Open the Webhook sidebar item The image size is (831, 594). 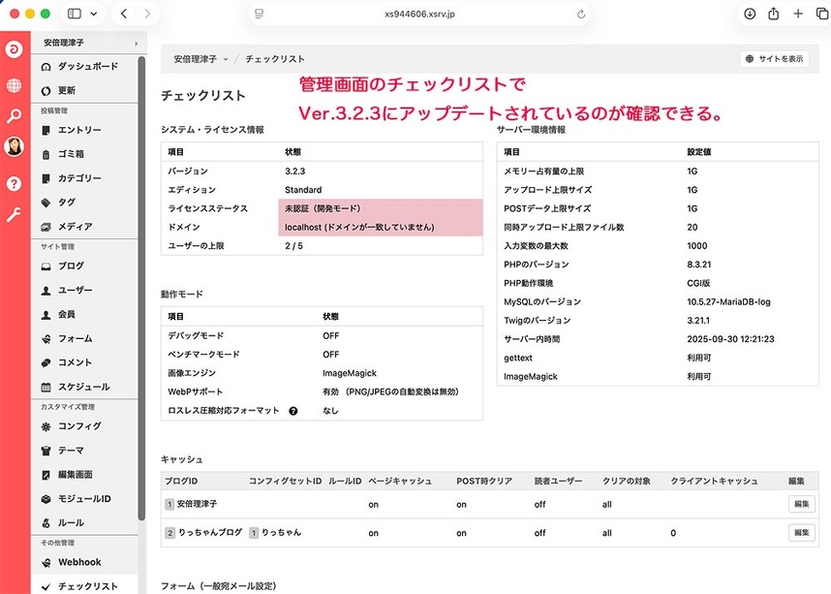(x=78, y=562)
